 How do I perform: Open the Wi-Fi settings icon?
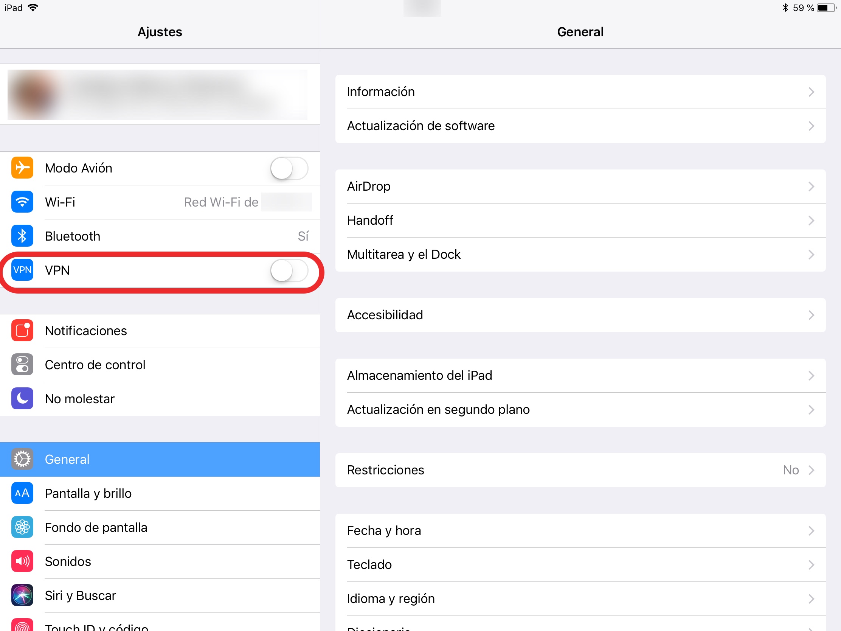pyautogui.click(x=22, y=202)
